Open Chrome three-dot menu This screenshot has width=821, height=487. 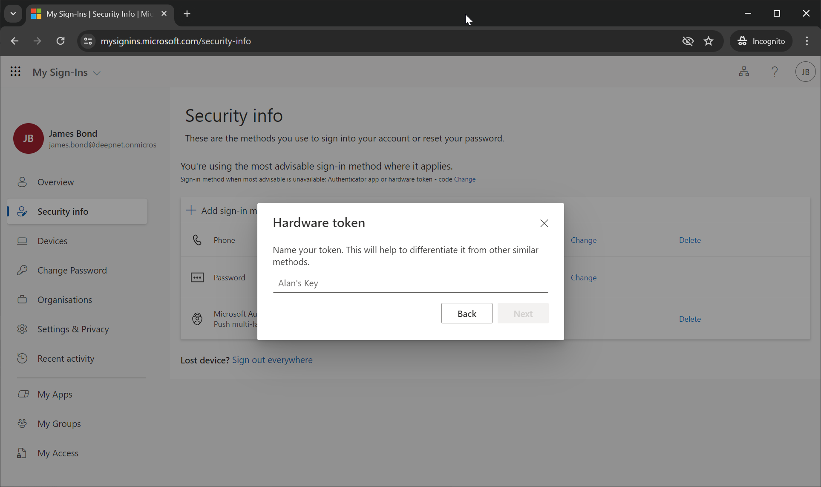(x=807, y=41)
